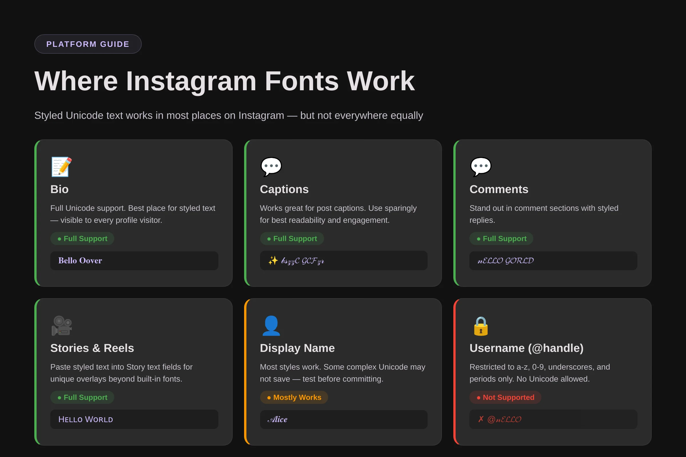Screen dimensions: 686x457
Task: Click the 'Alice' script sample box
Action: point(344,419)
